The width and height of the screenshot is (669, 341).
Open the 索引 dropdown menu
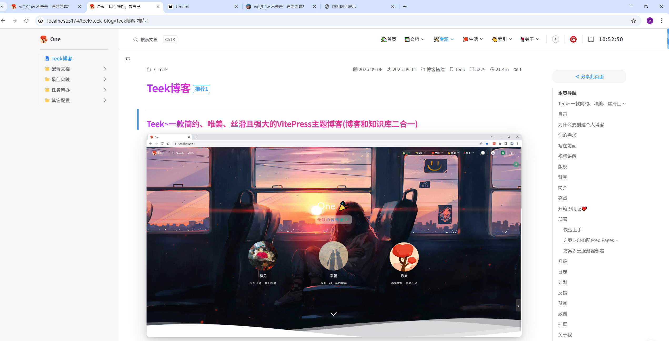[502, 39]
